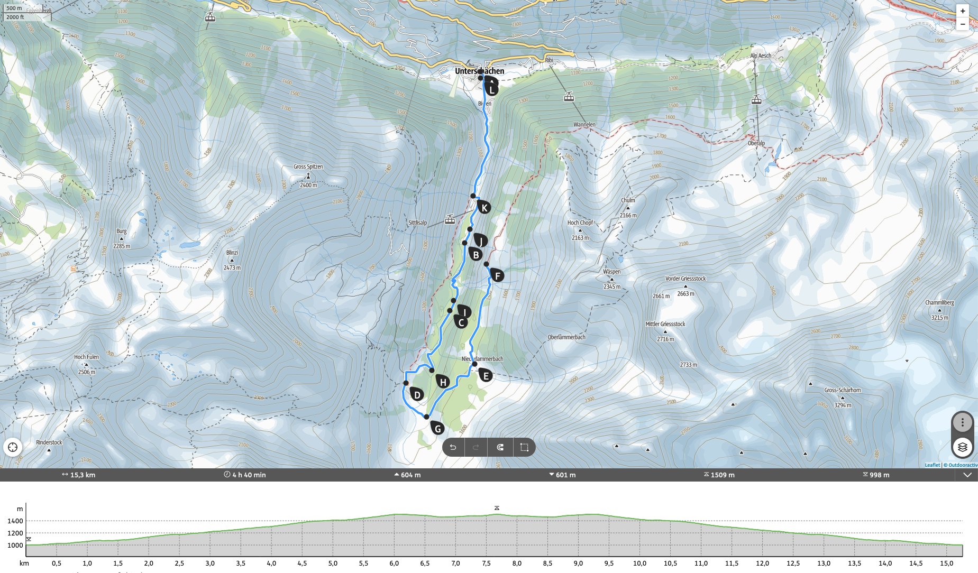978x573 pixels.
Task: Select waypoint marker D
Action: click(x=417, y=394)
